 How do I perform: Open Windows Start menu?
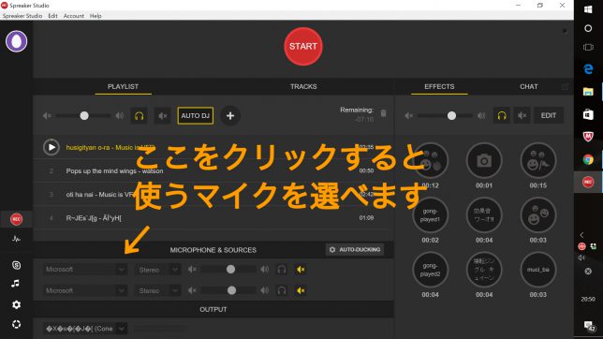pyautogui.click(x=588, y=9)
